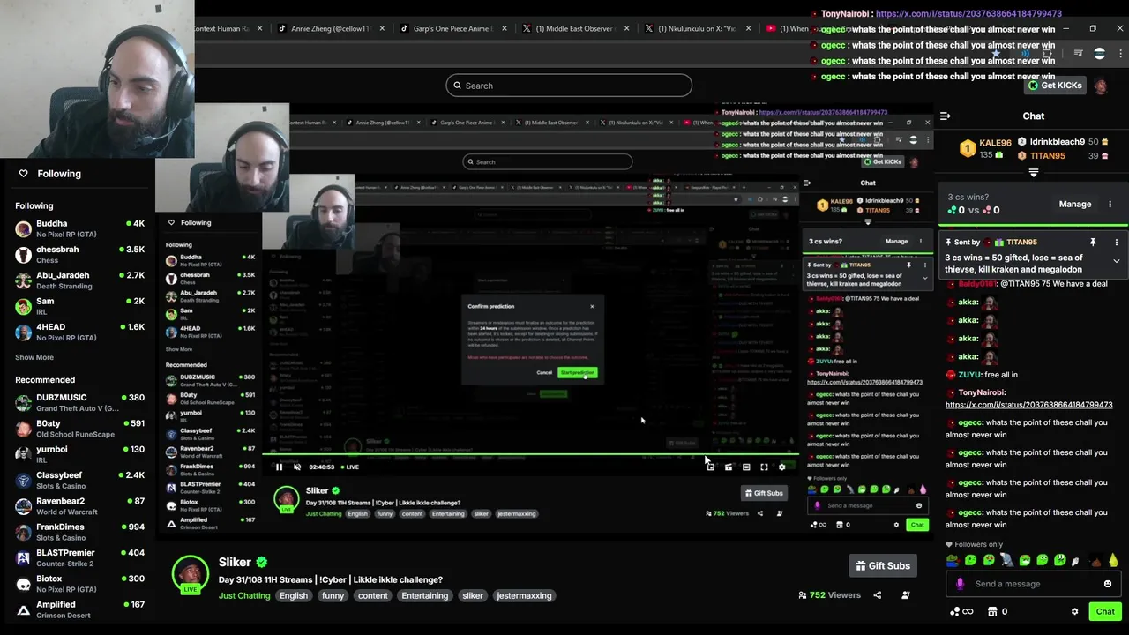This screenshot has height=635, width=1129.
Task: Click in the Send a message field
Action: tap(1033, 584)
